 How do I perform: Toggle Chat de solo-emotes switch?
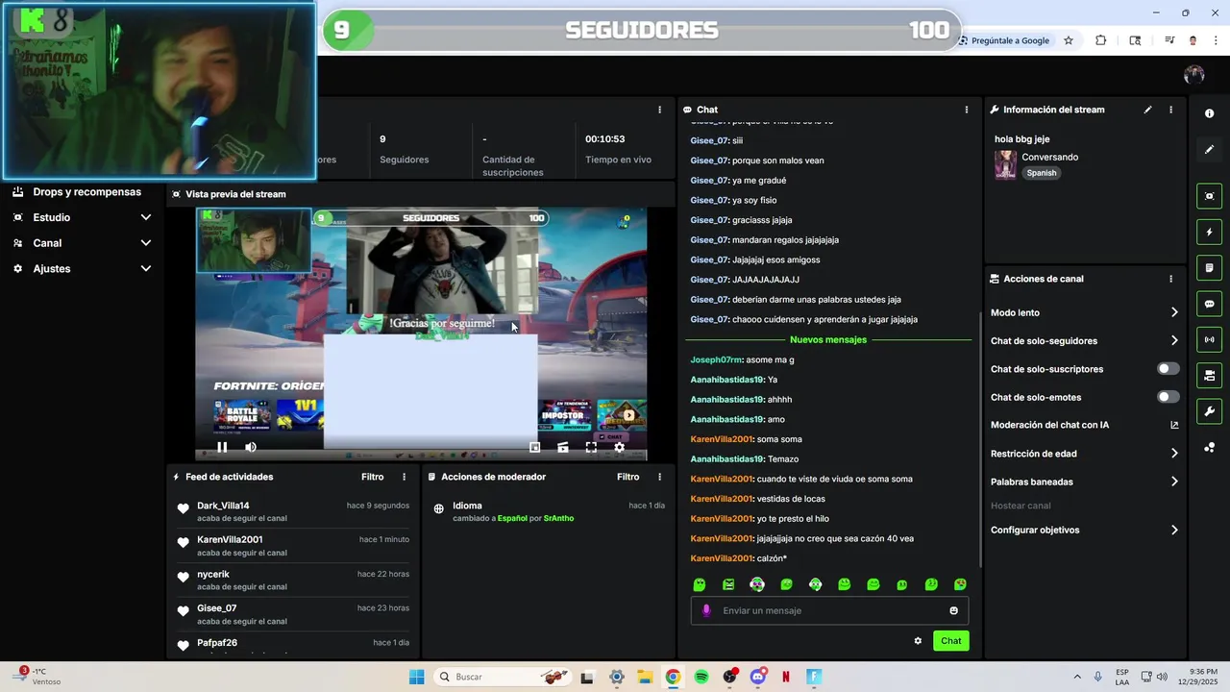point(1168,397)
